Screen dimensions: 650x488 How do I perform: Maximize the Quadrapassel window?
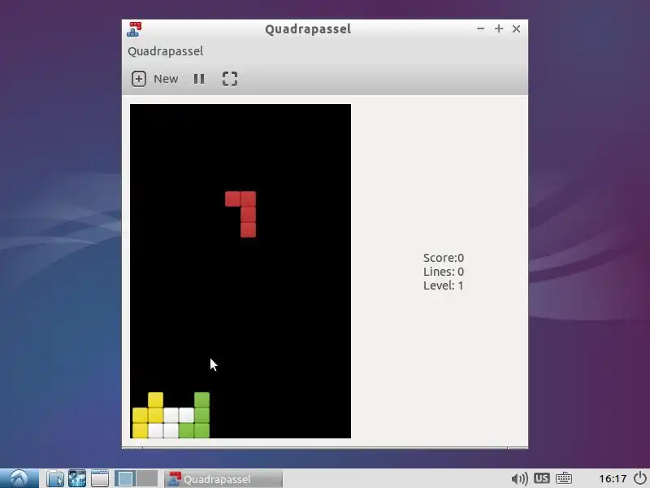tap(499, 28)
